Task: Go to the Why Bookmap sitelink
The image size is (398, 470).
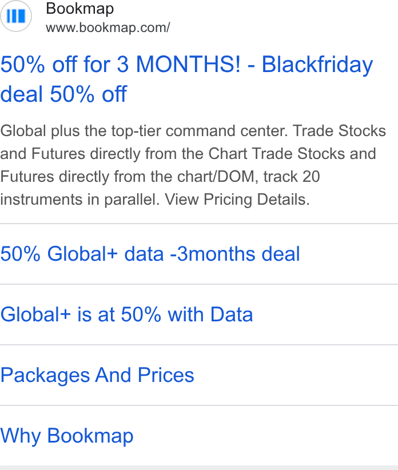Action: [x=66, y=436]
